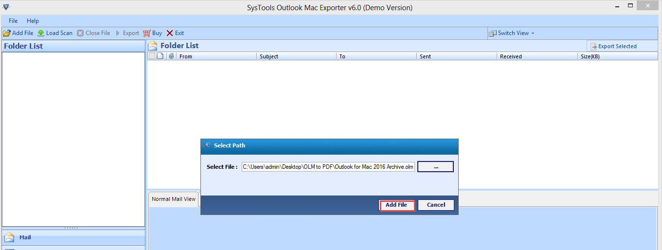Click the red X Exit button
This screenshot has width=662, height=250.
[x=175, y=33]
